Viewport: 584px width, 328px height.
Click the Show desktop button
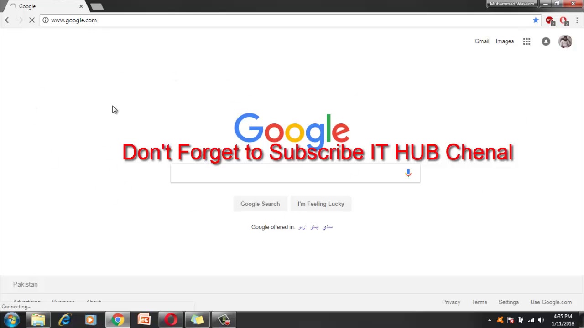580,320
